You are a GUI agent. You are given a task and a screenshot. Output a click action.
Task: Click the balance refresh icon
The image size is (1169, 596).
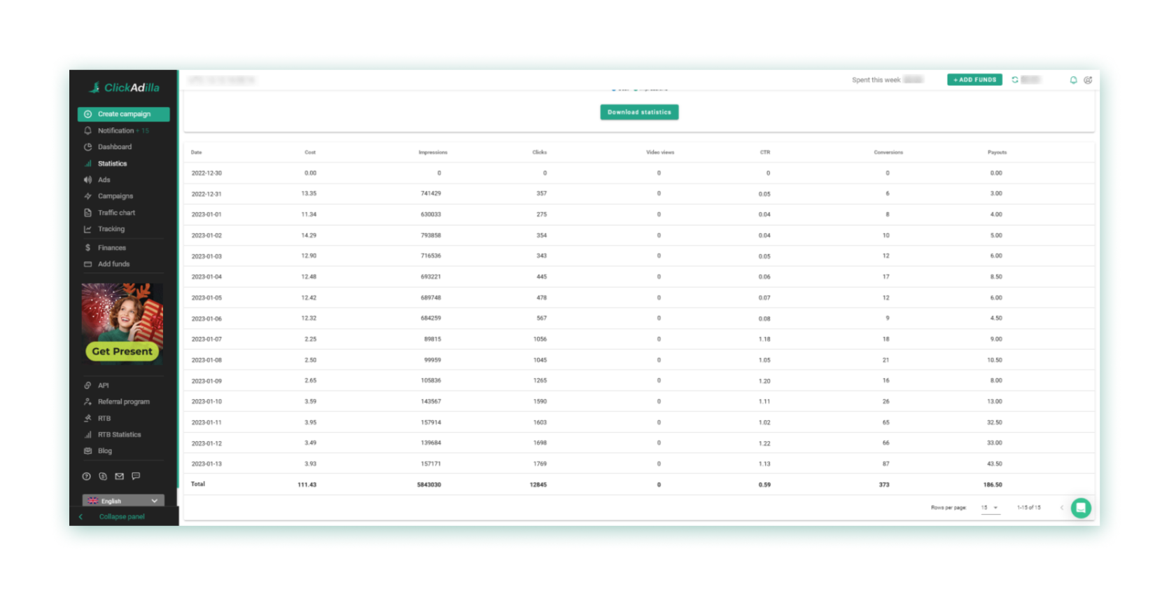click(1015, 80)
